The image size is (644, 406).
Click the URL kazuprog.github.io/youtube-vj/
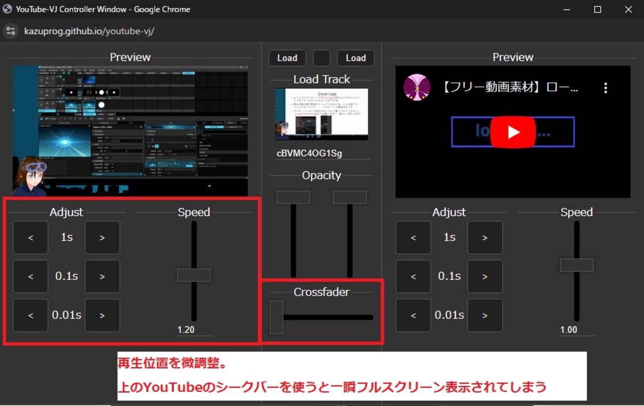pos(89,31)
